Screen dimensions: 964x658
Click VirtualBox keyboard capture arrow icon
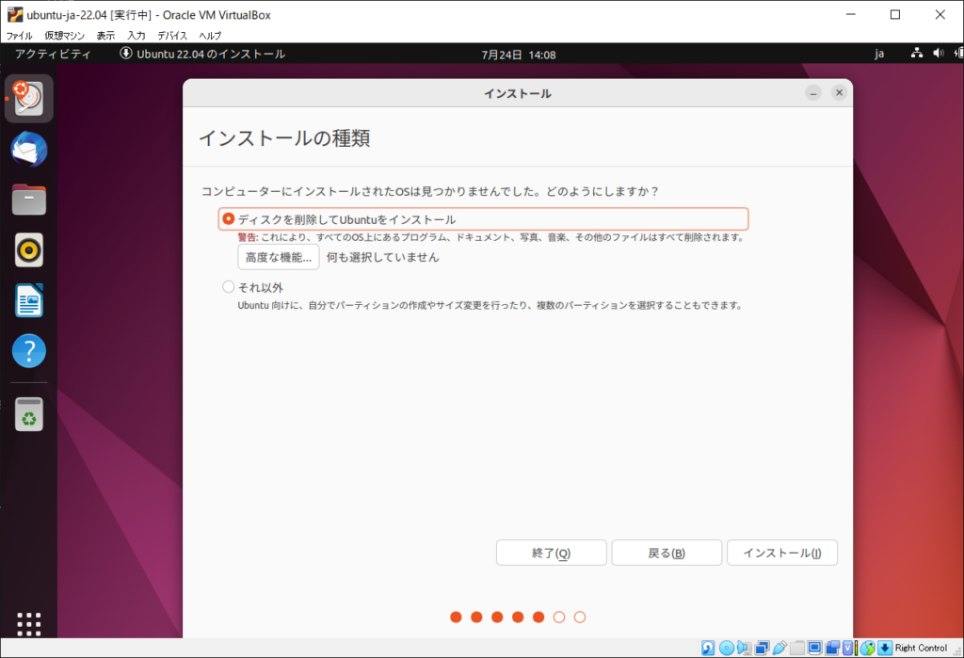click(x=885, y=648)
